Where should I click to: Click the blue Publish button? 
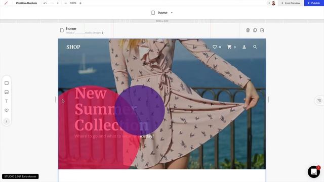314,3
